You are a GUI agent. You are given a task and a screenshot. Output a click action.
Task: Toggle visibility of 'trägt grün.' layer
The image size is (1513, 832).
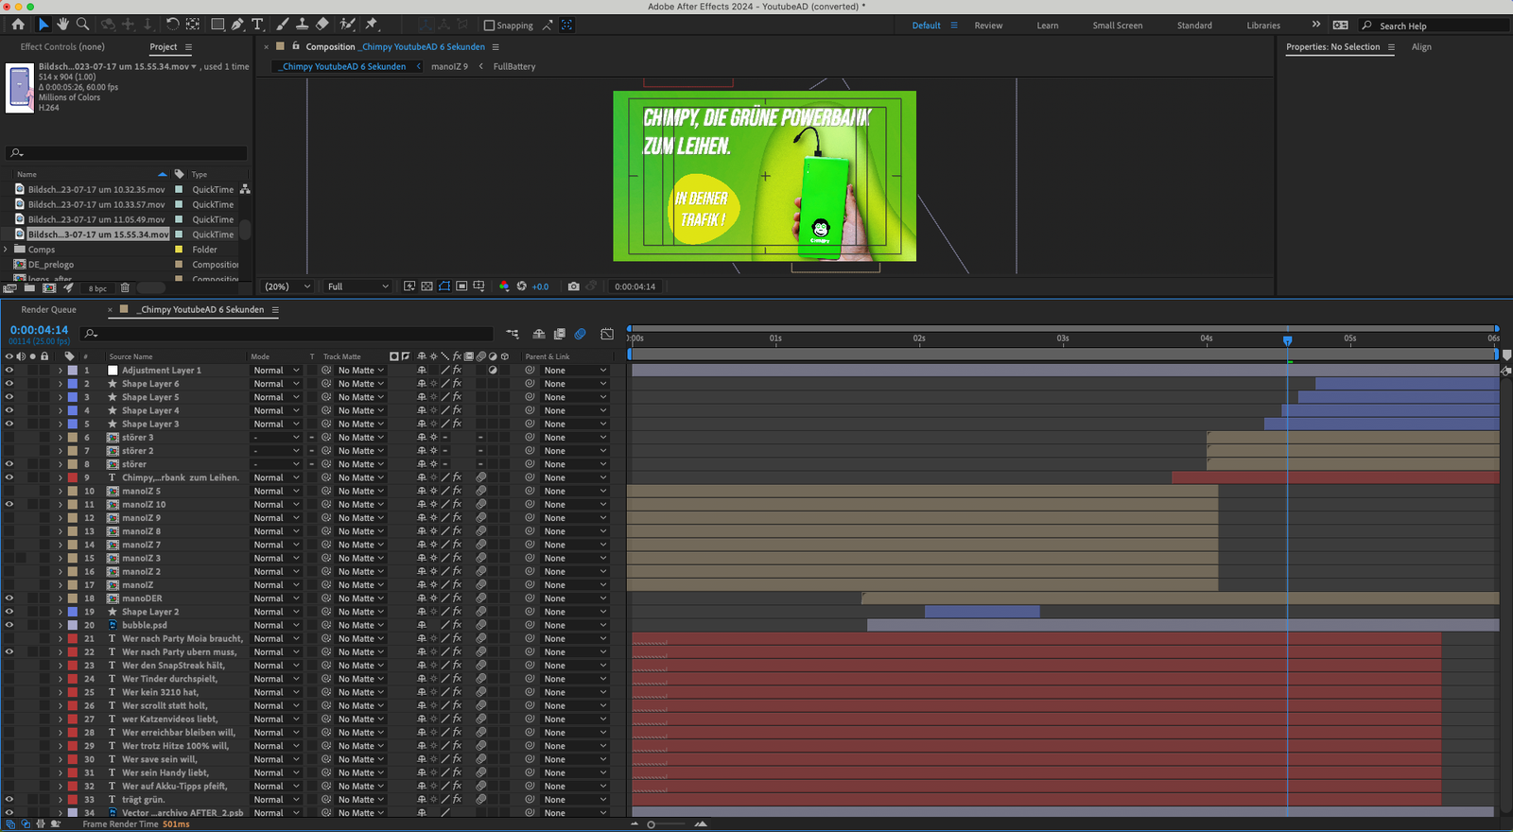pos(9,800)
